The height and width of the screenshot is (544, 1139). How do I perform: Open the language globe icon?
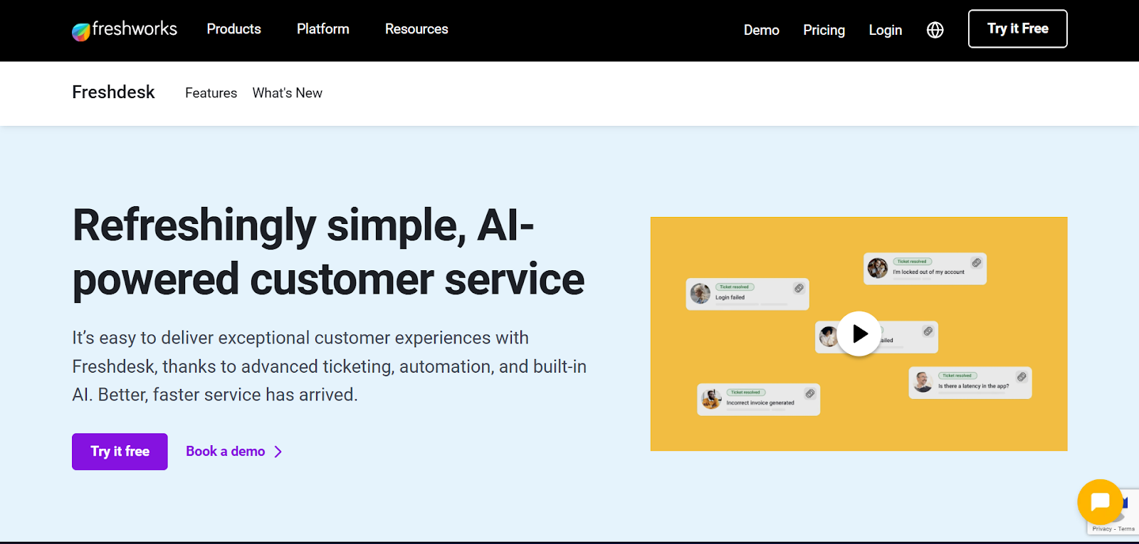(x=935, y=30)
